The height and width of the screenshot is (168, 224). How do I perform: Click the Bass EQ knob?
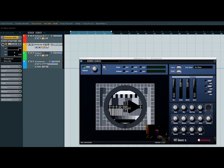coord(175,107)
